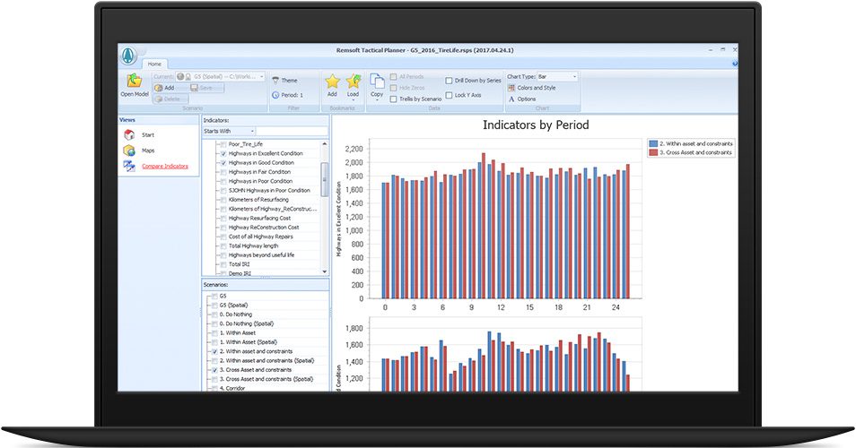
Task: Check Cost of all Highway Repairs
Action: point(223,237)
